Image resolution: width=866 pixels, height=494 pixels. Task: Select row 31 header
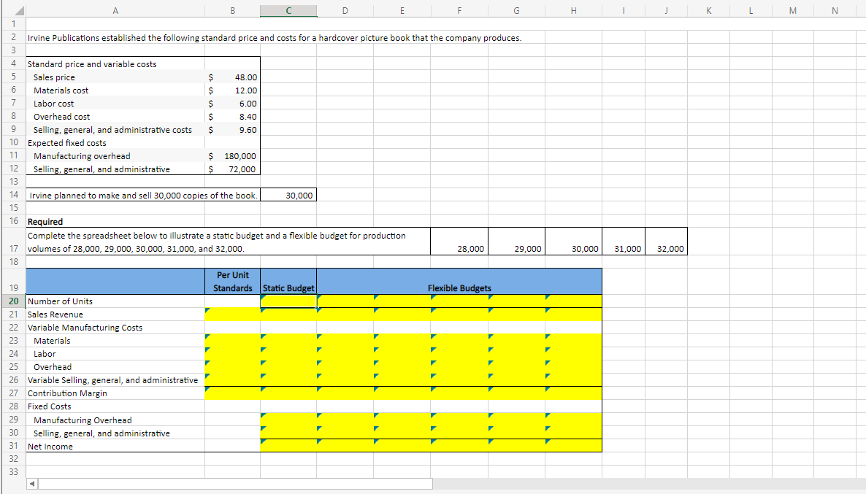pyautogui.click(x=13, y=445)
